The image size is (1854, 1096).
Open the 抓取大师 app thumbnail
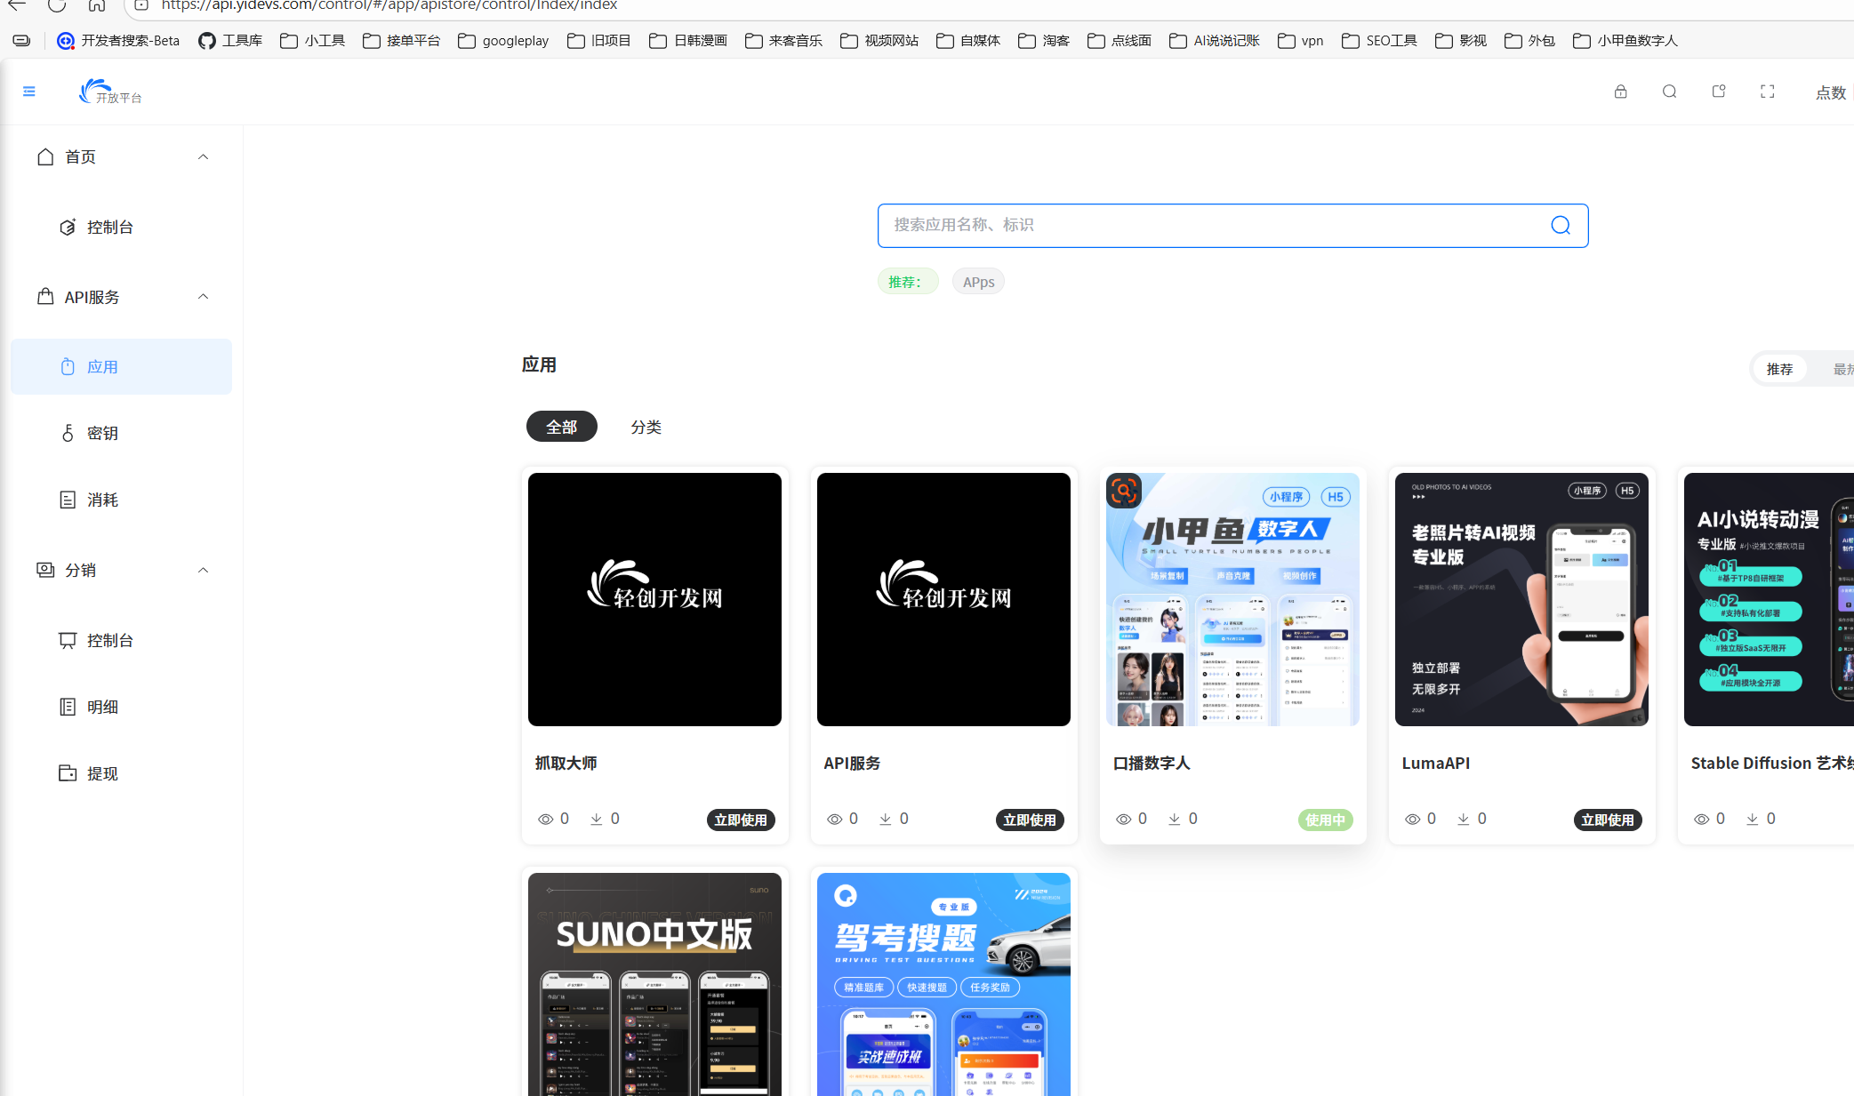[x=654, y=599]
